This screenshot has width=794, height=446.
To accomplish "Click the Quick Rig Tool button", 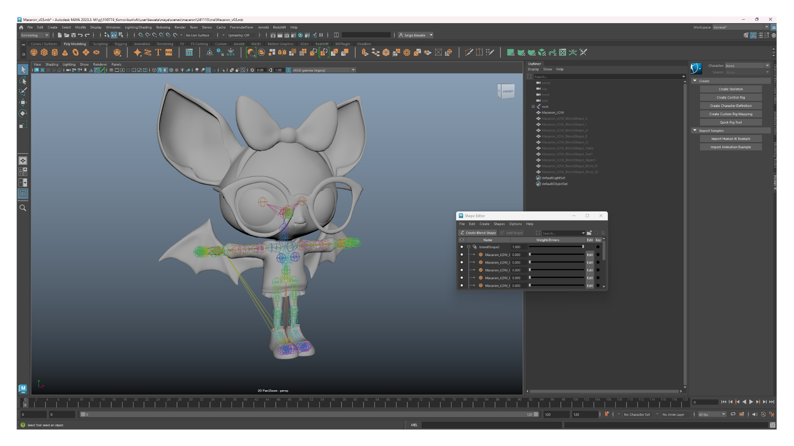I will click(x=731, y=122).
